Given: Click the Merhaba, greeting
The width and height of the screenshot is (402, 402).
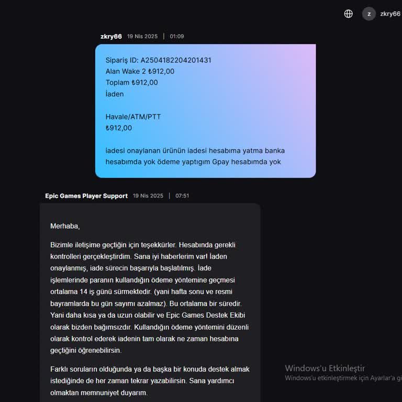Looking at the screenshot, I should pos(65,226).
